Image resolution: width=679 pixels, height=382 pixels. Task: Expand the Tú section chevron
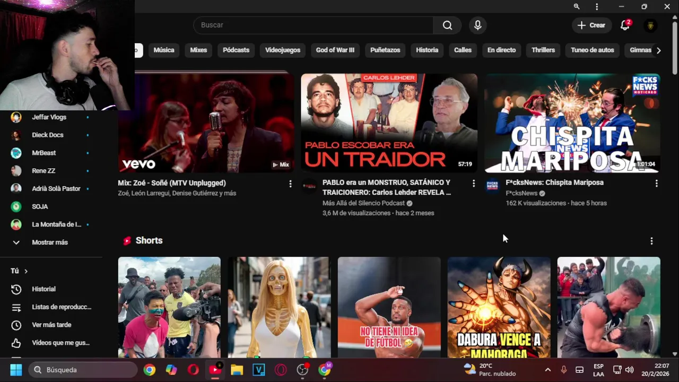25,271
